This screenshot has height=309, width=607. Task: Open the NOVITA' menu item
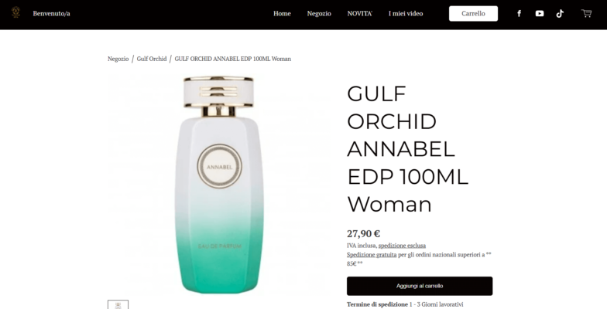(x=359, y=14)
